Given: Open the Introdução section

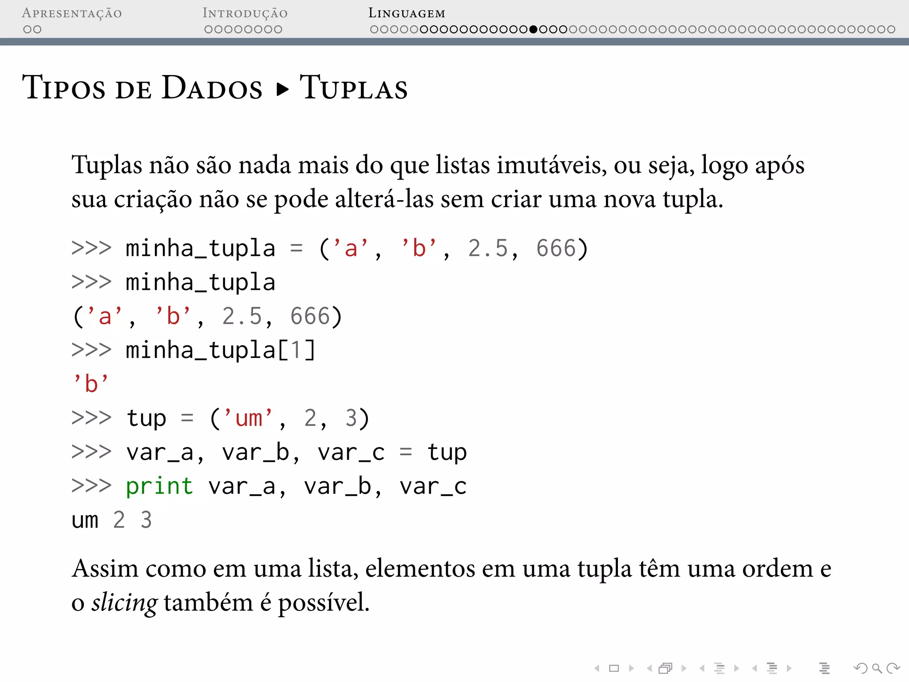Looking at the screenshot, I should click(x=245, y=13).
